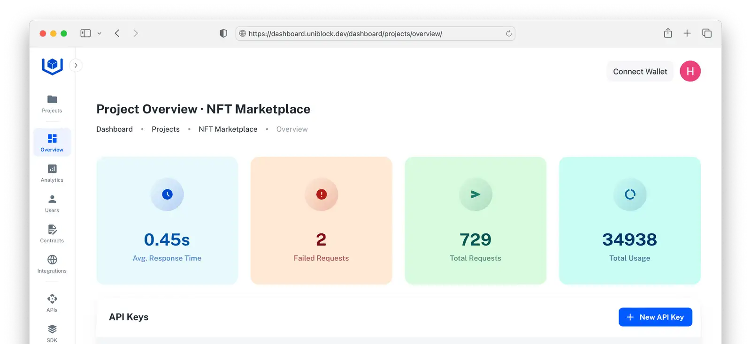Click the Projects breadcrumb link

coord(165,129)
